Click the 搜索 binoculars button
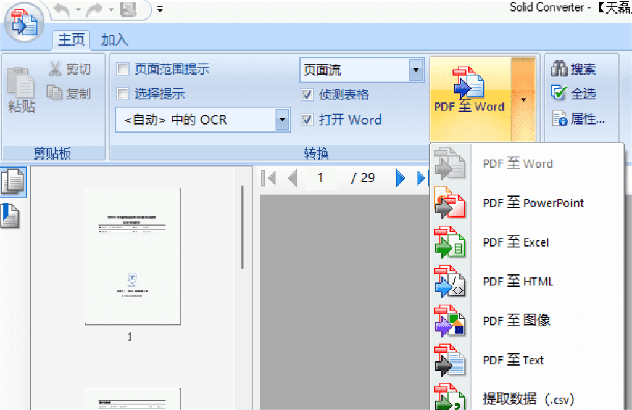 pyautogui.click(x=573, y=69)
